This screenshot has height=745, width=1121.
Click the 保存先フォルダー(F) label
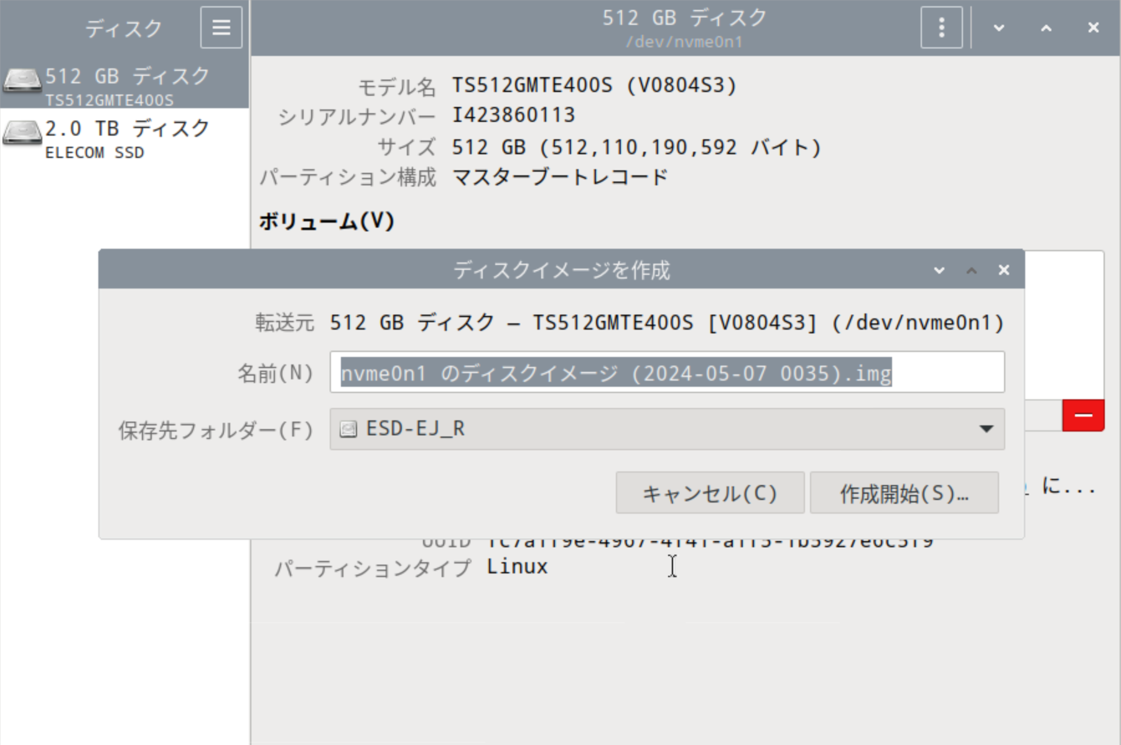tap(216, 430)
